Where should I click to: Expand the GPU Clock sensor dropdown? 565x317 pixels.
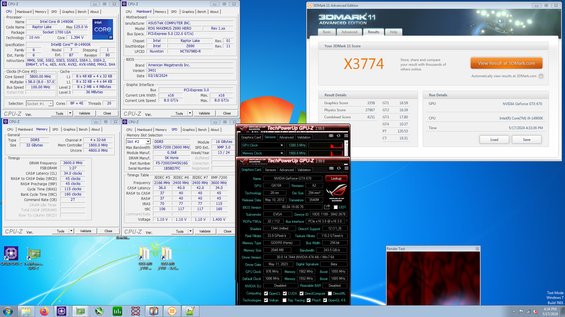pyautogui.click(x=282, y=145)
